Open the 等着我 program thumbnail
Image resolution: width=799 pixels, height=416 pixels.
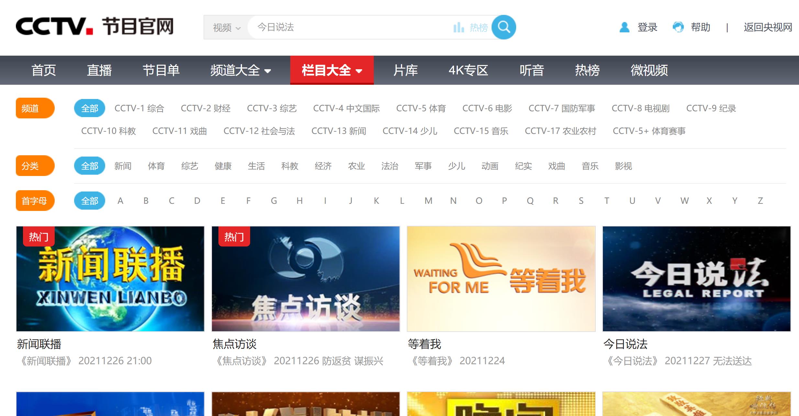click(x=501, y=279)
